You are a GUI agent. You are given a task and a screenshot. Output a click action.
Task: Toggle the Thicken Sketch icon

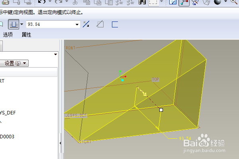pos(115,24)
